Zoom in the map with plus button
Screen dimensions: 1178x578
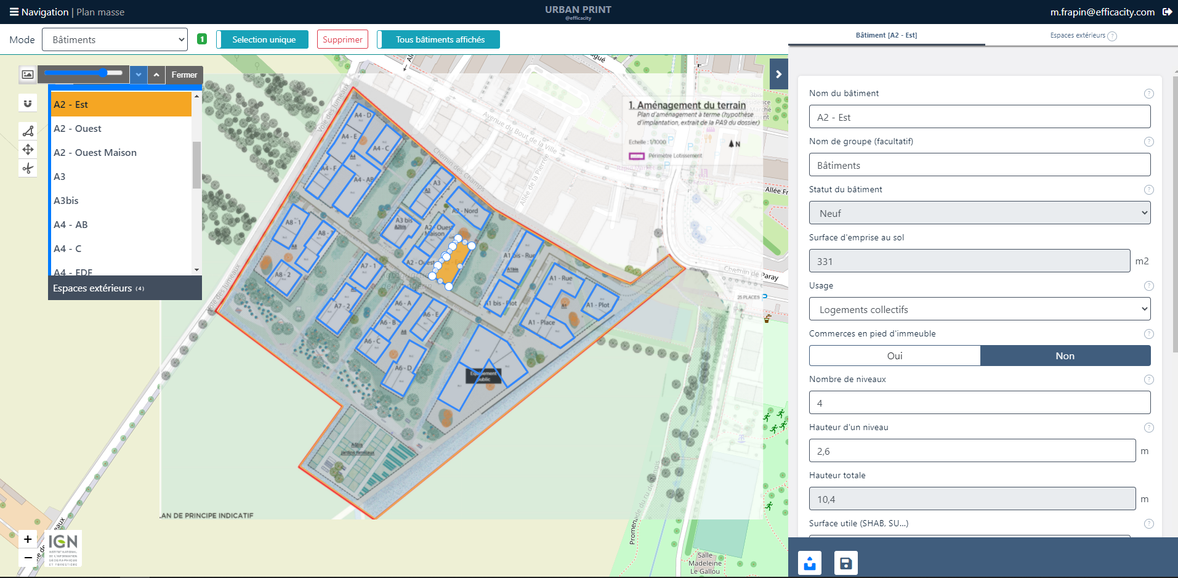click(28, 539)
